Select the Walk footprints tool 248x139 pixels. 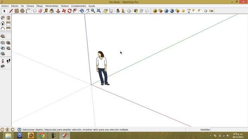[9, 61]
